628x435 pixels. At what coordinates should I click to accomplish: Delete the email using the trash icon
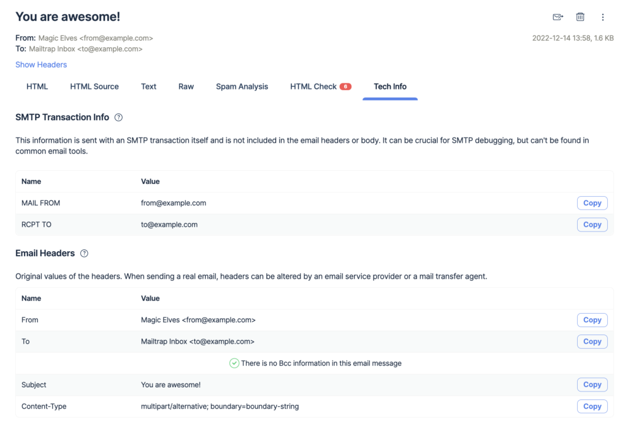(580, 17)
